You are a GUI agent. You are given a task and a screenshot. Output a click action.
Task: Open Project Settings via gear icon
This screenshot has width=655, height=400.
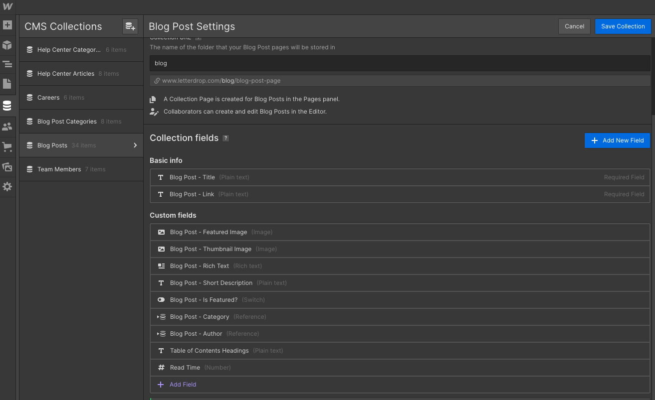point(7,186)
